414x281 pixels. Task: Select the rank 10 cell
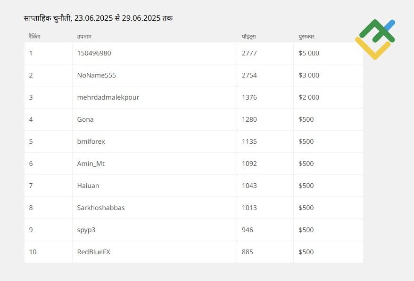point(48,252)
